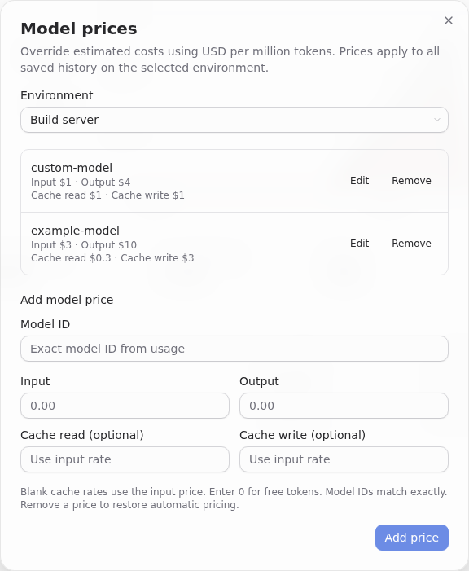
Task: Edit the example-model price entry
Action: coord(359,244)
